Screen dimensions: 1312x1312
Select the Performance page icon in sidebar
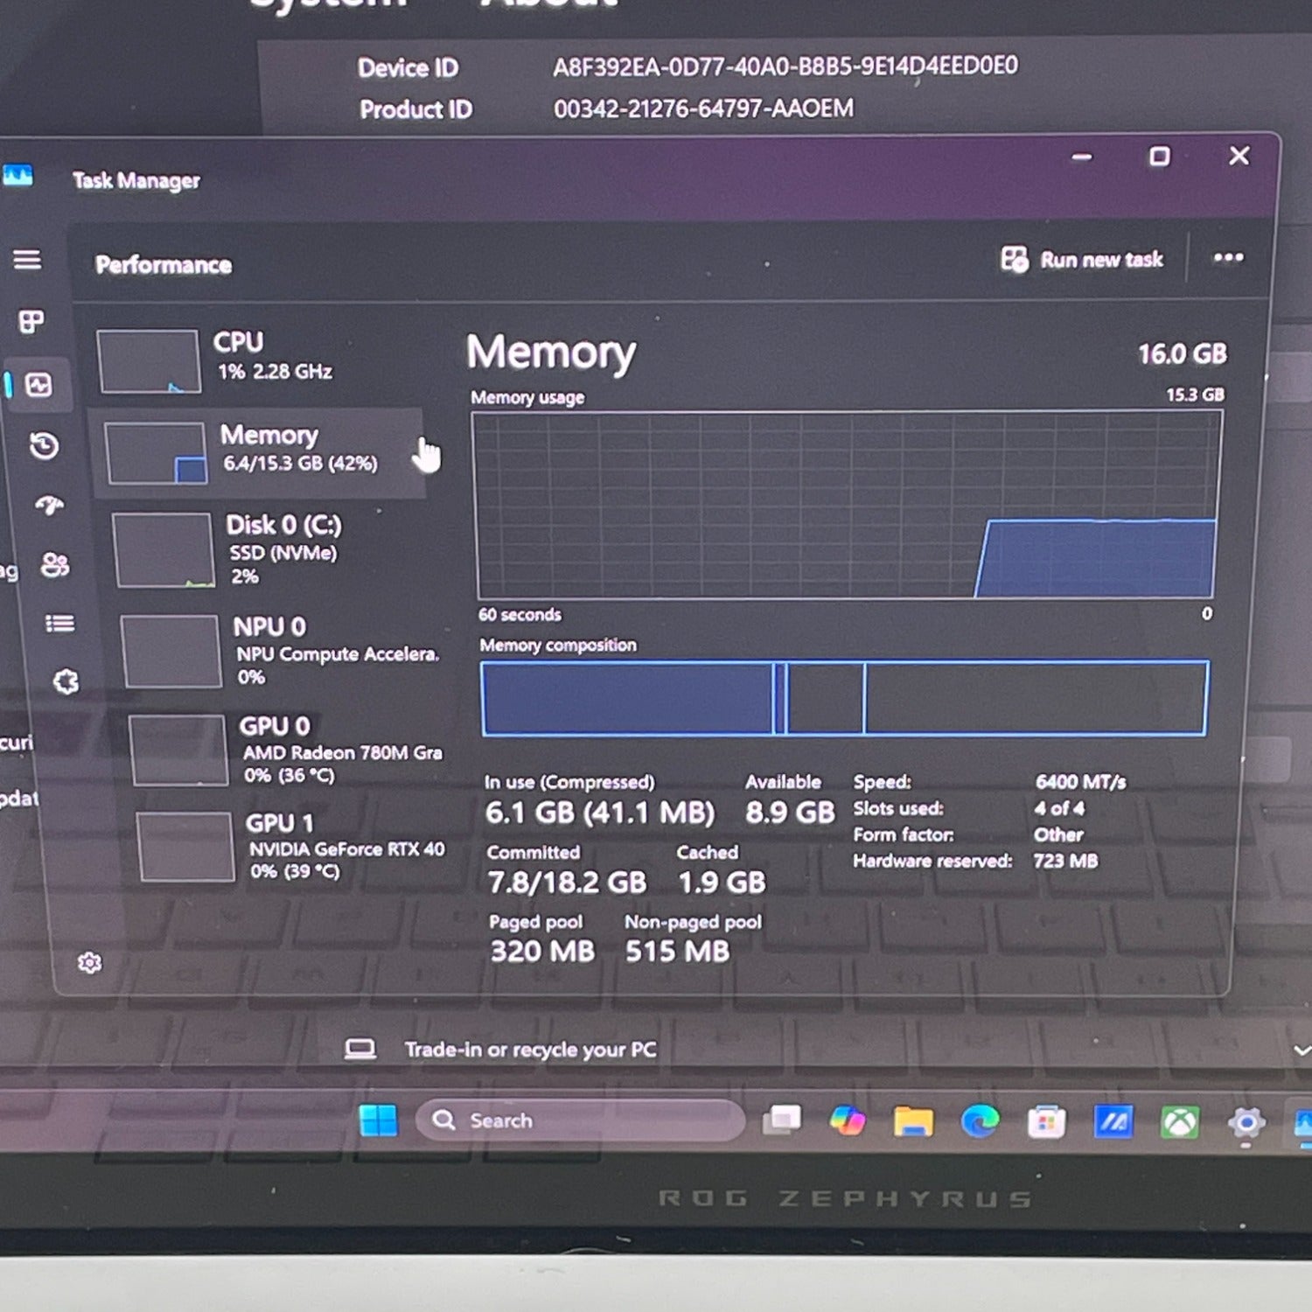point(38,385)
